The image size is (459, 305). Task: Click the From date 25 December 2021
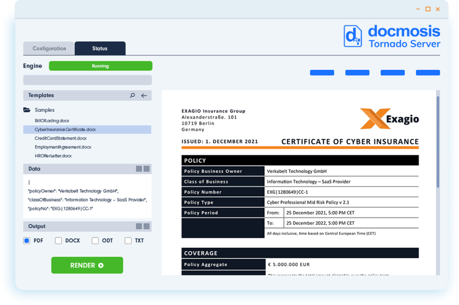coord(320,213)
